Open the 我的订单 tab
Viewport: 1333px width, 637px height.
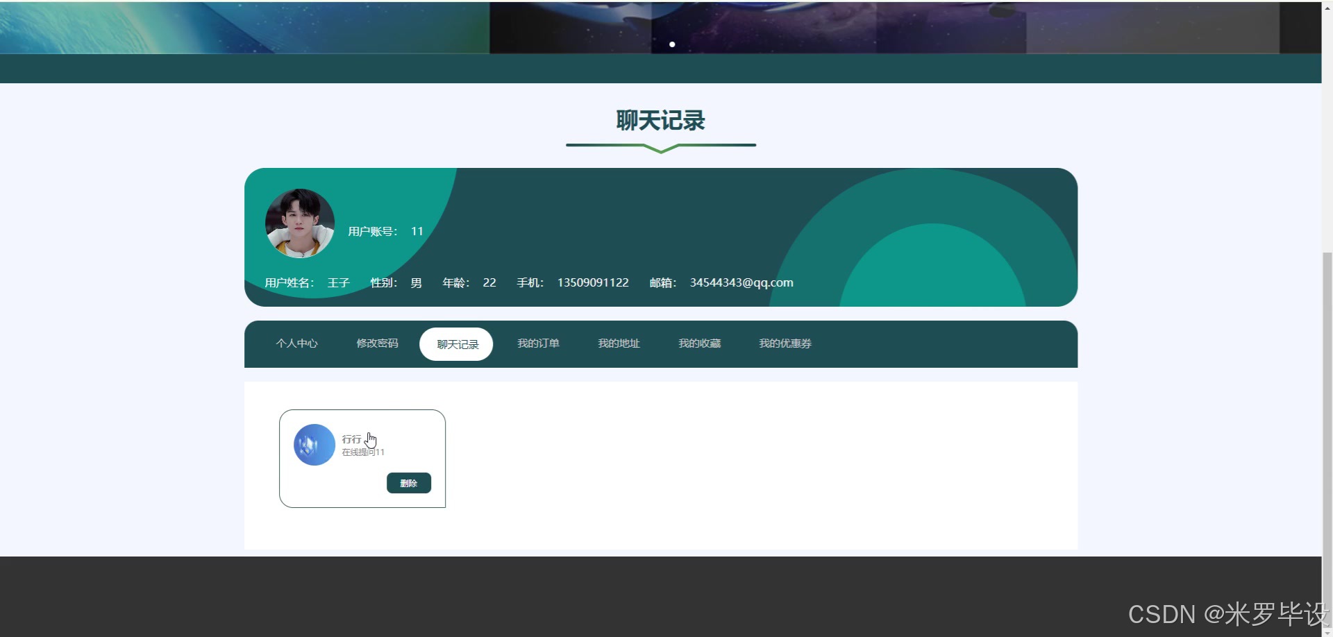pos(538,343)
